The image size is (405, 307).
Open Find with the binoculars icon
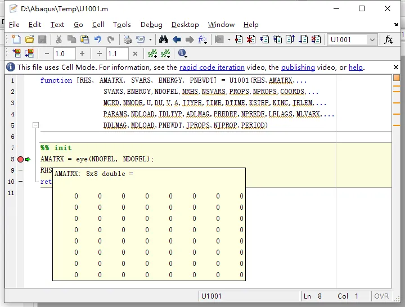pos(163,39)
